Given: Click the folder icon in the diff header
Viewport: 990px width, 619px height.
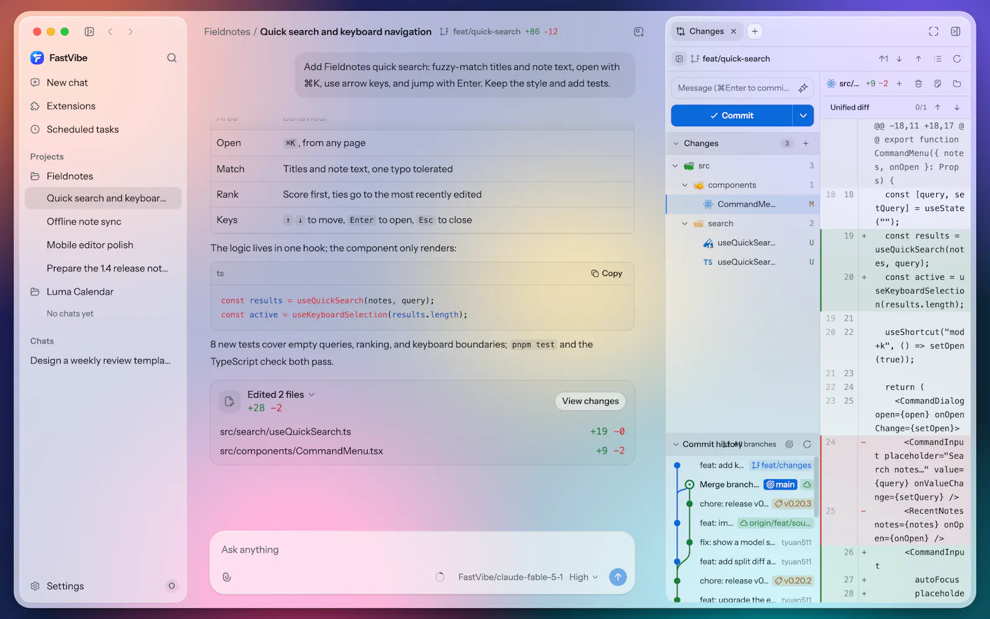Looking at the screenshot, I should [957, 84].
